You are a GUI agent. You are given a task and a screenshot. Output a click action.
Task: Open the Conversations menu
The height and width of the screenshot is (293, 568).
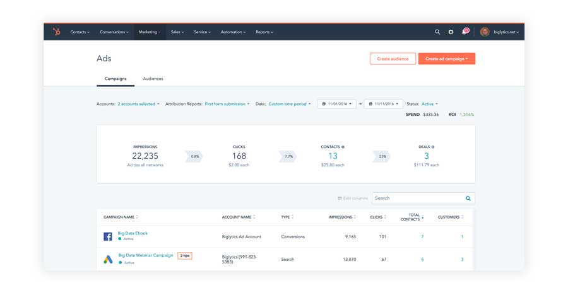tap(114, 32)
